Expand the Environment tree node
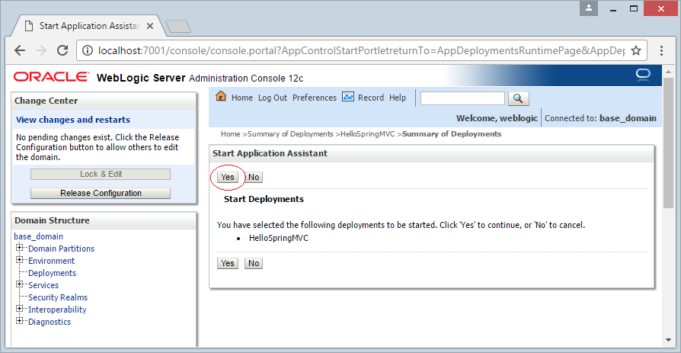 coord(19,260)
